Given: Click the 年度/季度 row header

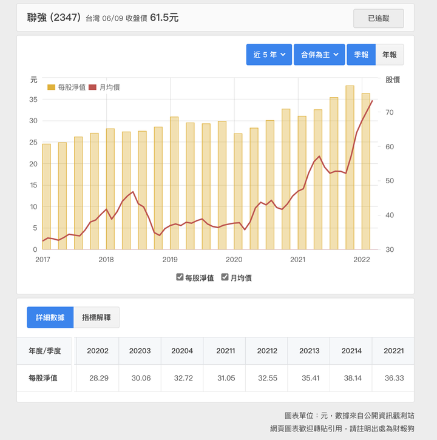Looking at the screenshot, I should [x=45, y=351].
